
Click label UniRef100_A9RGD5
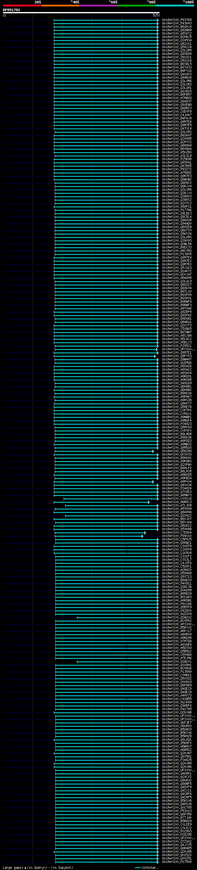tap(176, 475)
